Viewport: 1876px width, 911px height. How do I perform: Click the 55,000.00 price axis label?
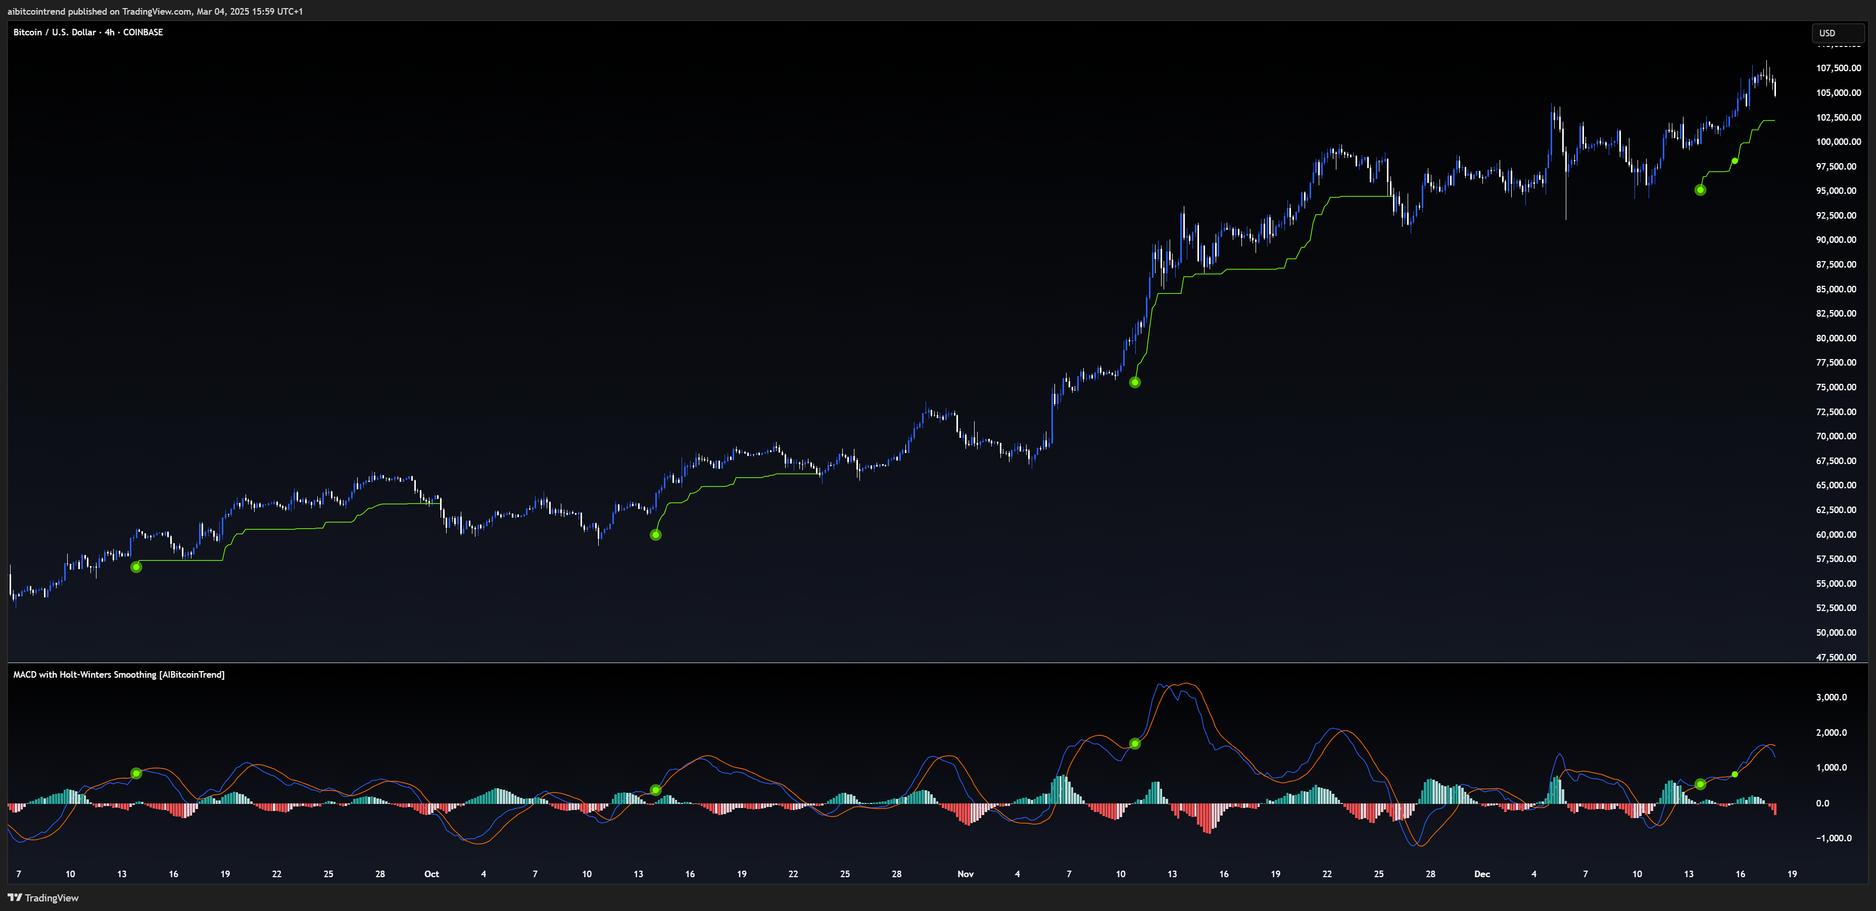pyautogui.click(x=1836, y=584)
